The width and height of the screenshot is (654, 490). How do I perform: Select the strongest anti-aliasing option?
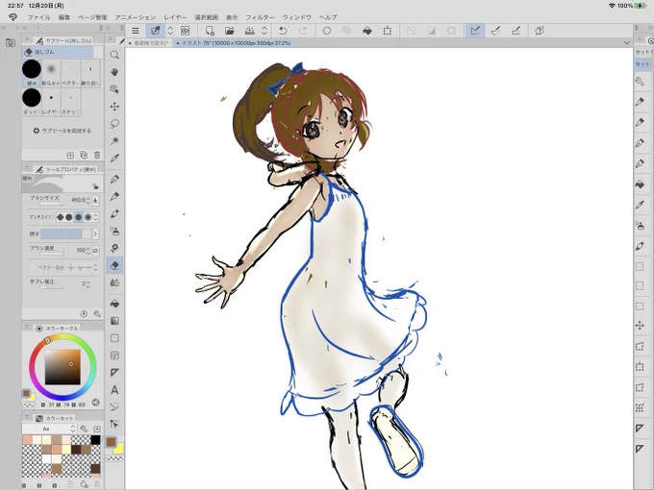point(88,217)
